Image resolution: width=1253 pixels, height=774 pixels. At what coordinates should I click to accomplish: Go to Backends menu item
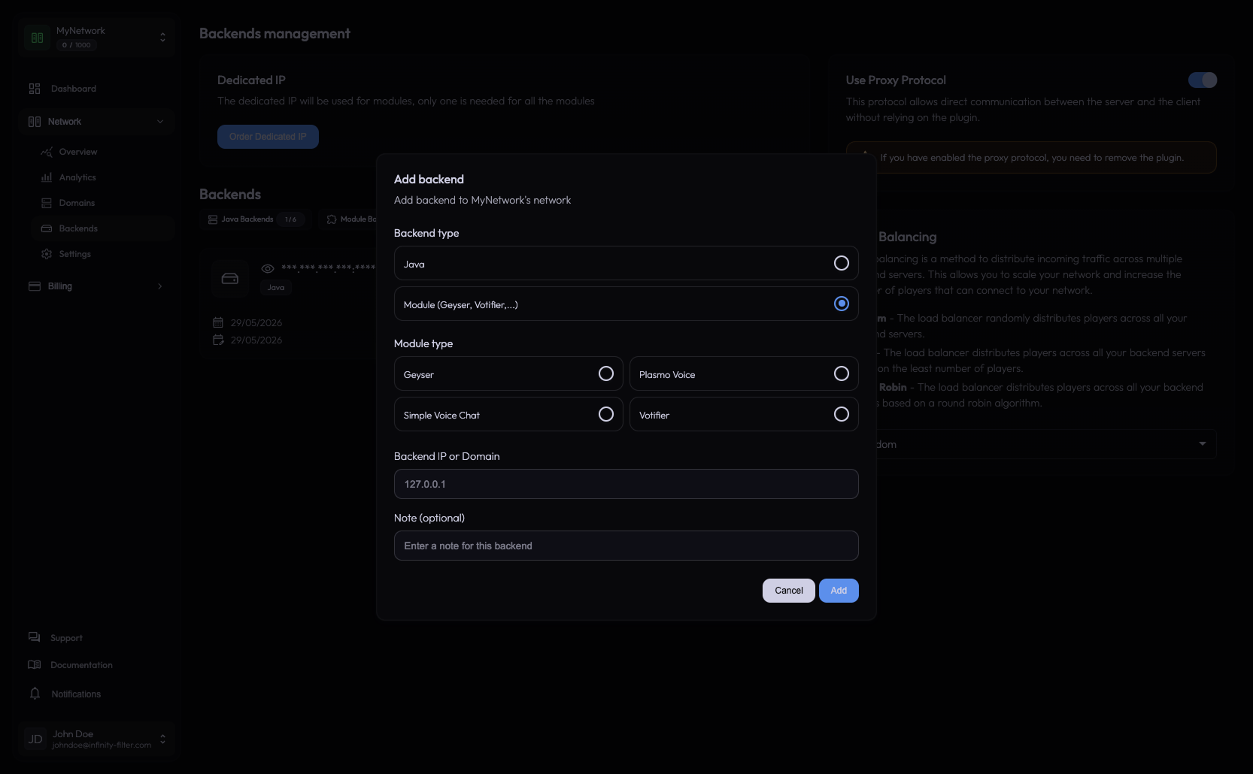pyautogui.click(x=78, y=228)
